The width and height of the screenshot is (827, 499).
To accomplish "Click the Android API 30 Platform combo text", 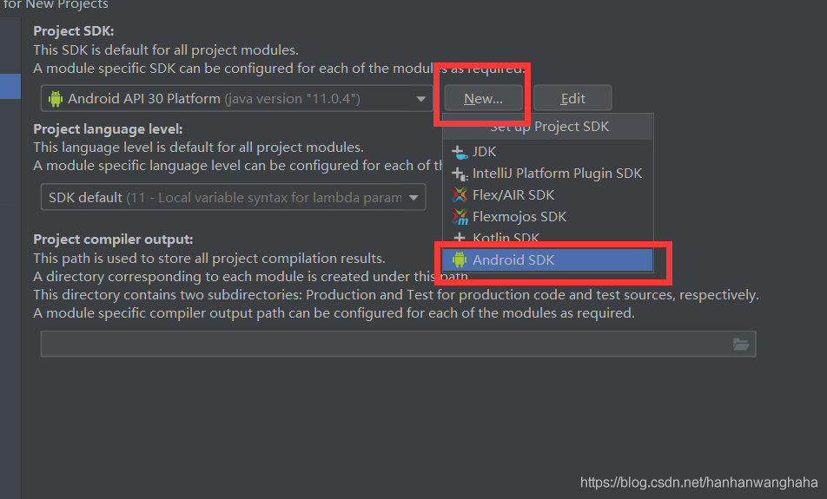I will pyautogui.click(x=144, y=99).
